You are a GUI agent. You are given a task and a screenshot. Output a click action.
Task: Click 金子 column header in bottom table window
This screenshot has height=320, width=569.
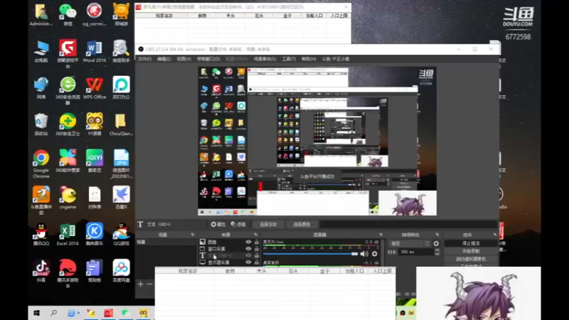point(325,271)
